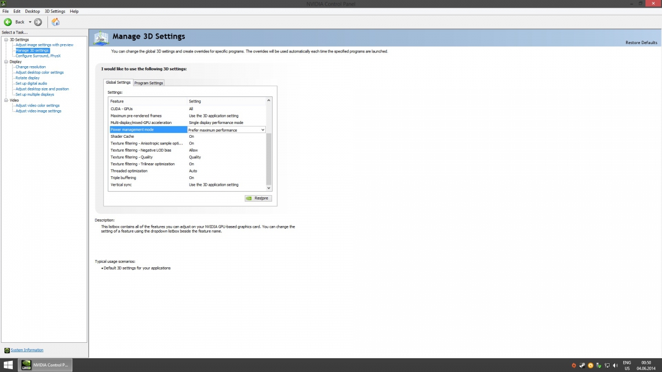Click the NVIDIA logo in title bar
Viewport: 662px width, 372px height.
pos(3,4)
